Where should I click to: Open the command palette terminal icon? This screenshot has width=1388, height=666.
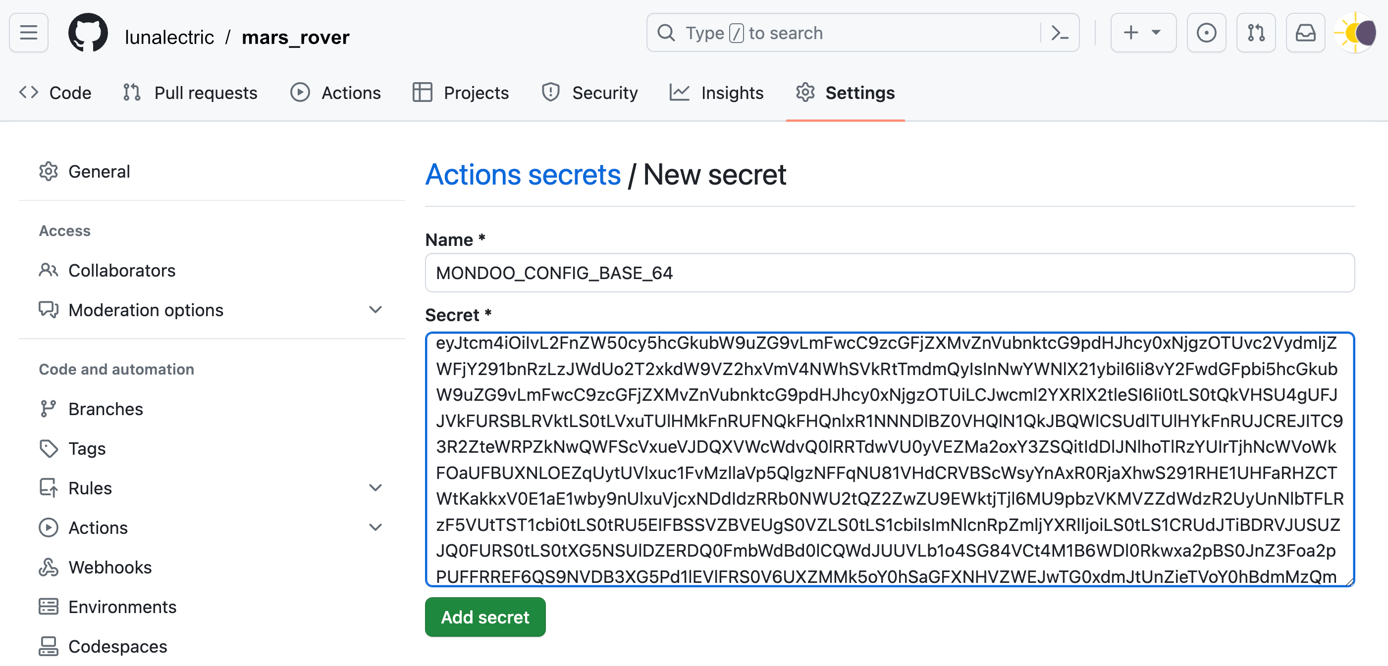click(x=1059, y=32)
